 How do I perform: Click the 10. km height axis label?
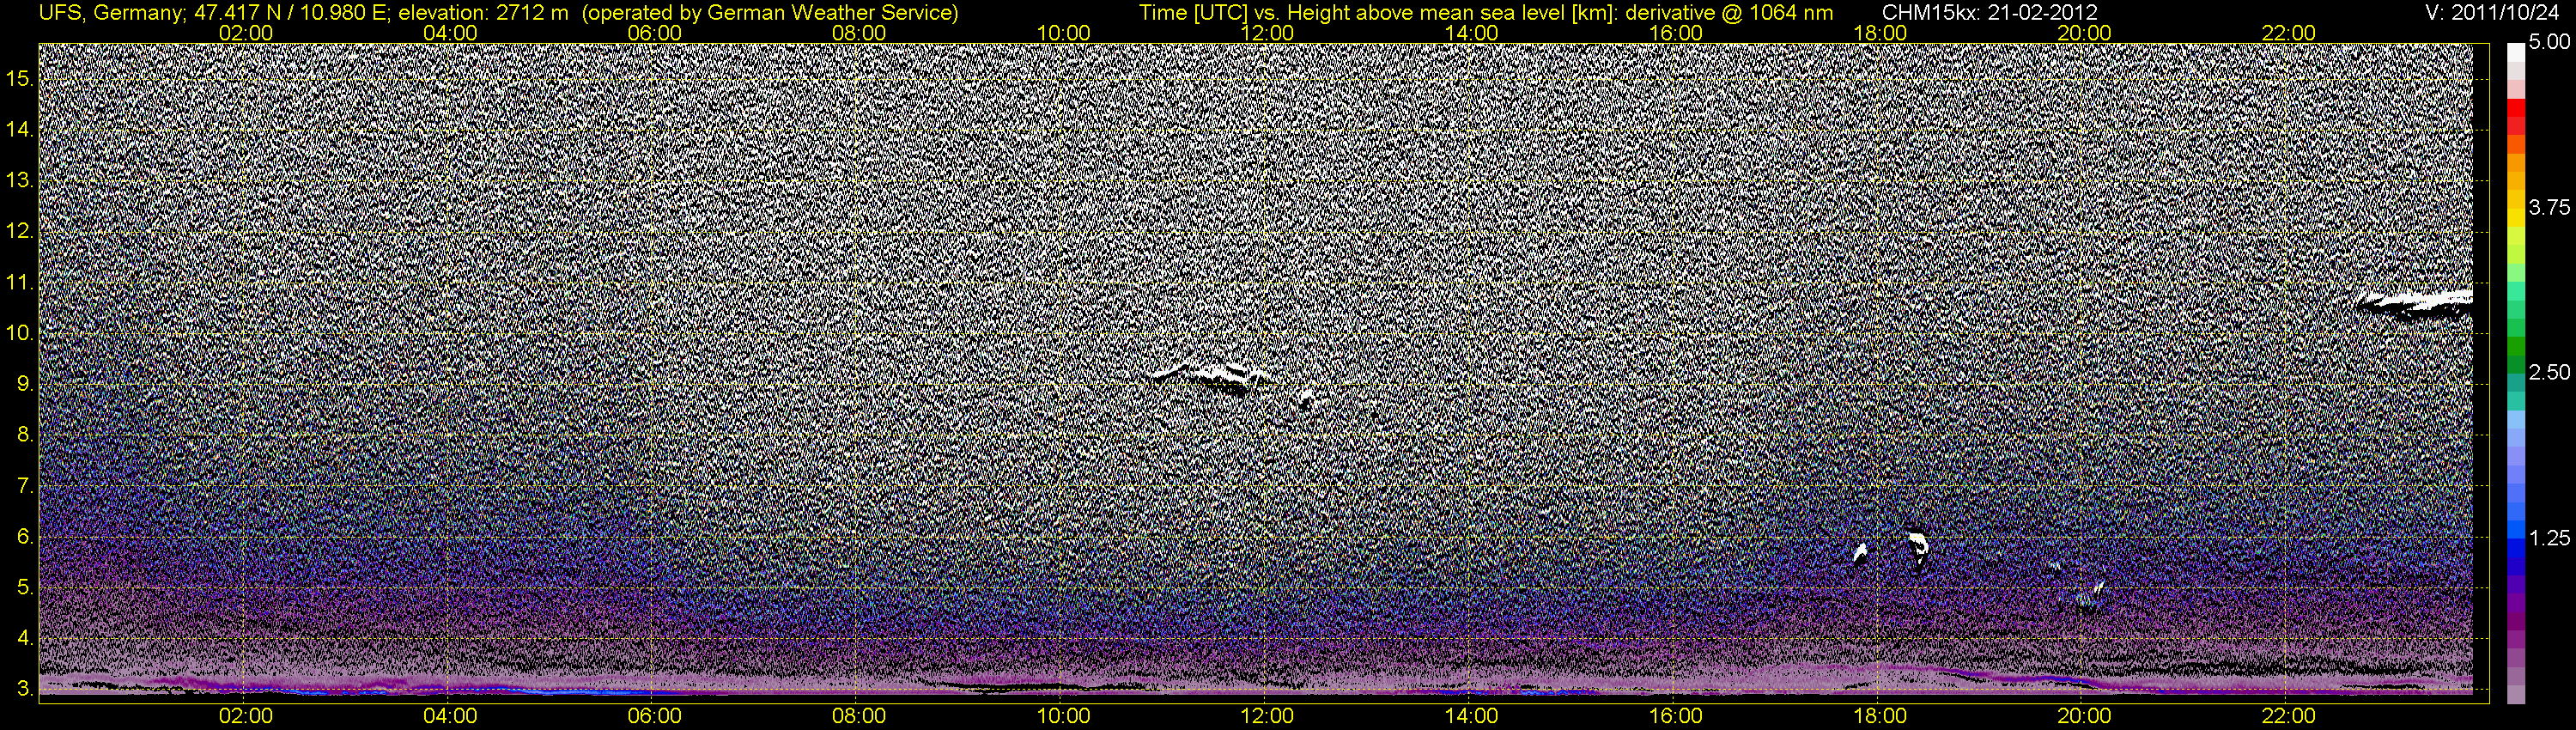(x=21, y=333)
